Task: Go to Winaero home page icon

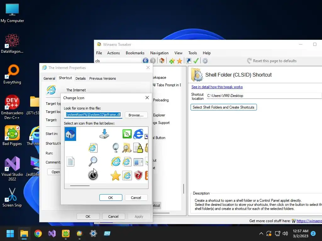Action: (162, 61)
